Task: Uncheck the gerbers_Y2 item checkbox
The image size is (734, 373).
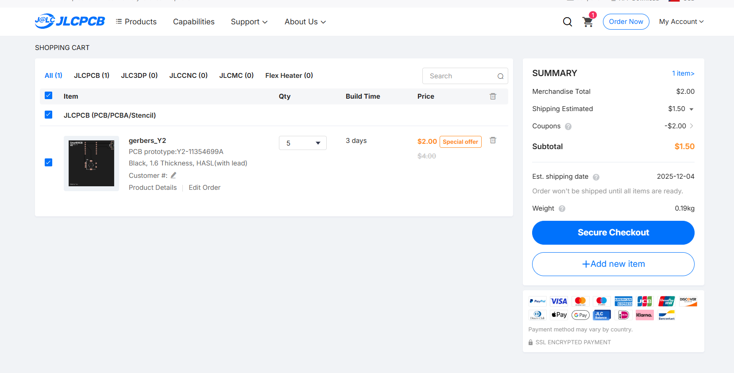Action: 49,162
